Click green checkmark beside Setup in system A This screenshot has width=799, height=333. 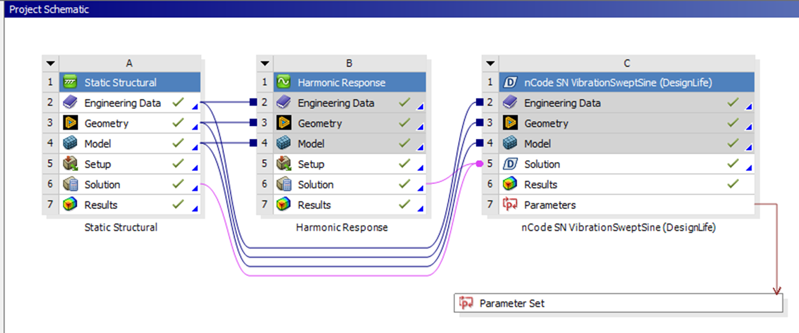[177, 164]
